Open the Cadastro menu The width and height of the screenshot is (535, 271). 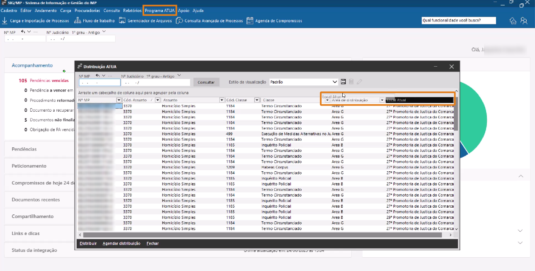click(x=10, y=10)
